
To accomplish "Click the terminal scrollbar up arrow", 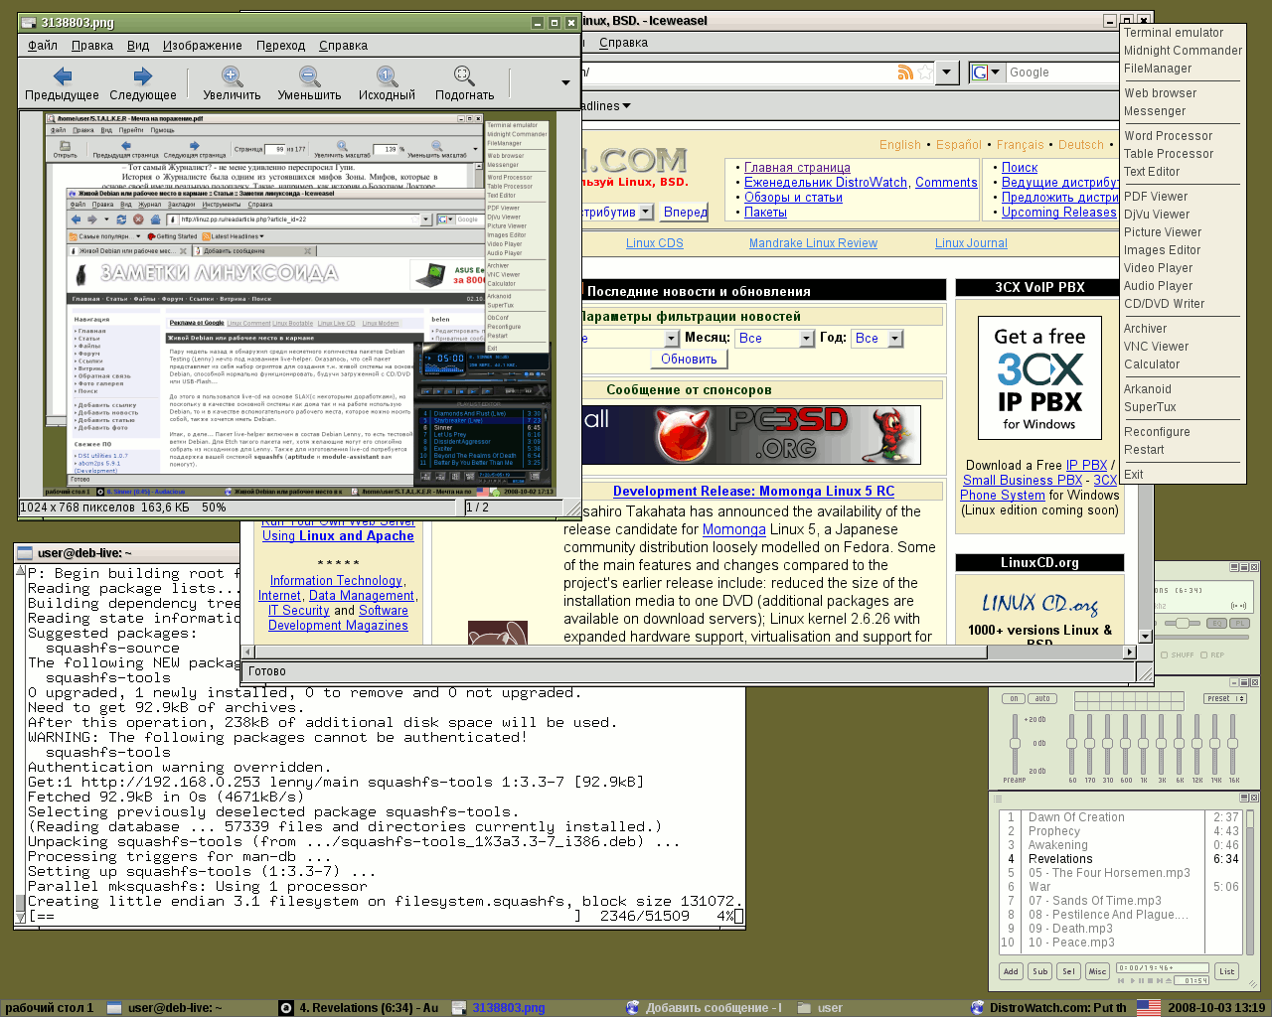I will [x=20, y=571].
